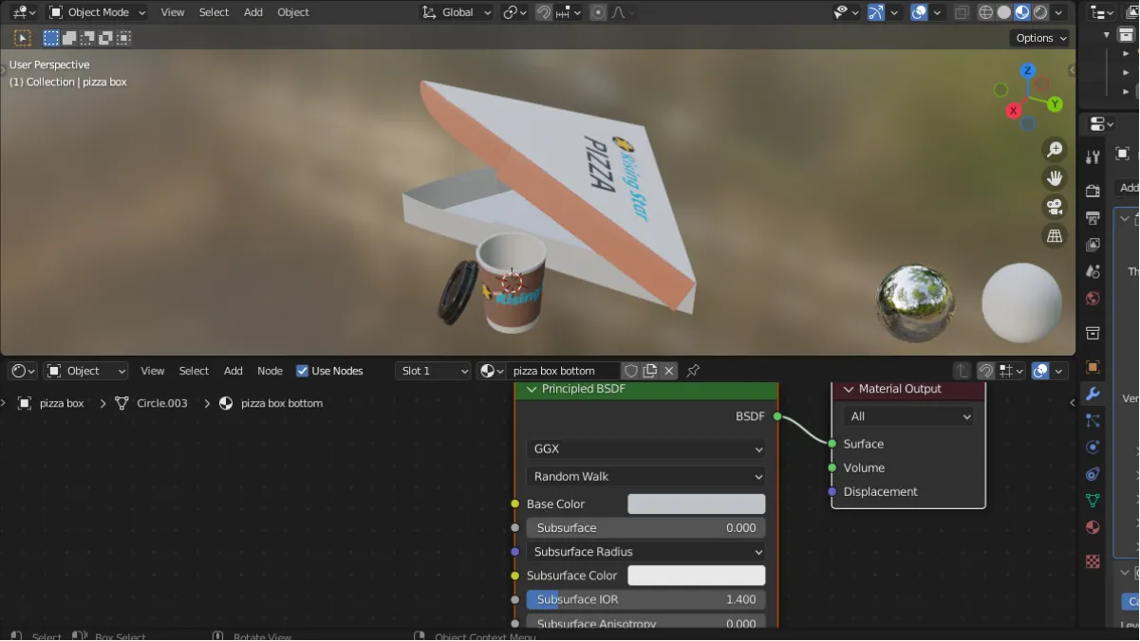
Task: Click the Base Color swatch
Action: coord(696,504)
